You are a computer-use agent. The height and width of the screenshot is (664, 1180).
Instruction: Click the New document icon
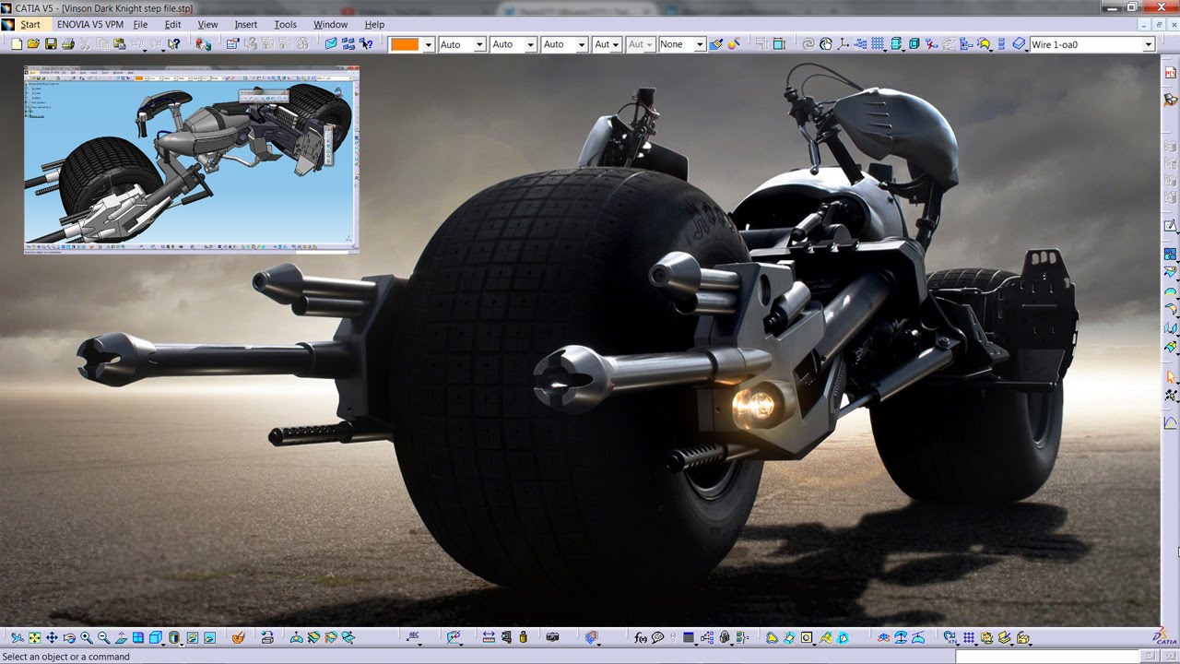pyautogui.click(x=17, y=43)
